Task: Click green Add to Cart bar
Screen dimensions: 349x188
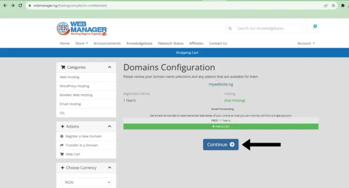Action: coord(221,127)
